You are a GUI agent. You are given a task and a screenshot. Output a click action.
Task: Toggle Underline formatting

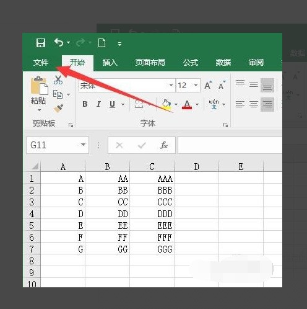coord(112,104)
